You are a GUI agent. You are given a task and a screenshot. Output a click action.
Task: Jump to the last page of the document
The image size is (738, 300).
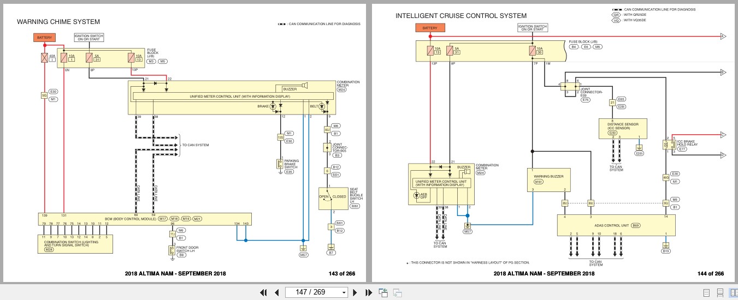coord(368,292)
